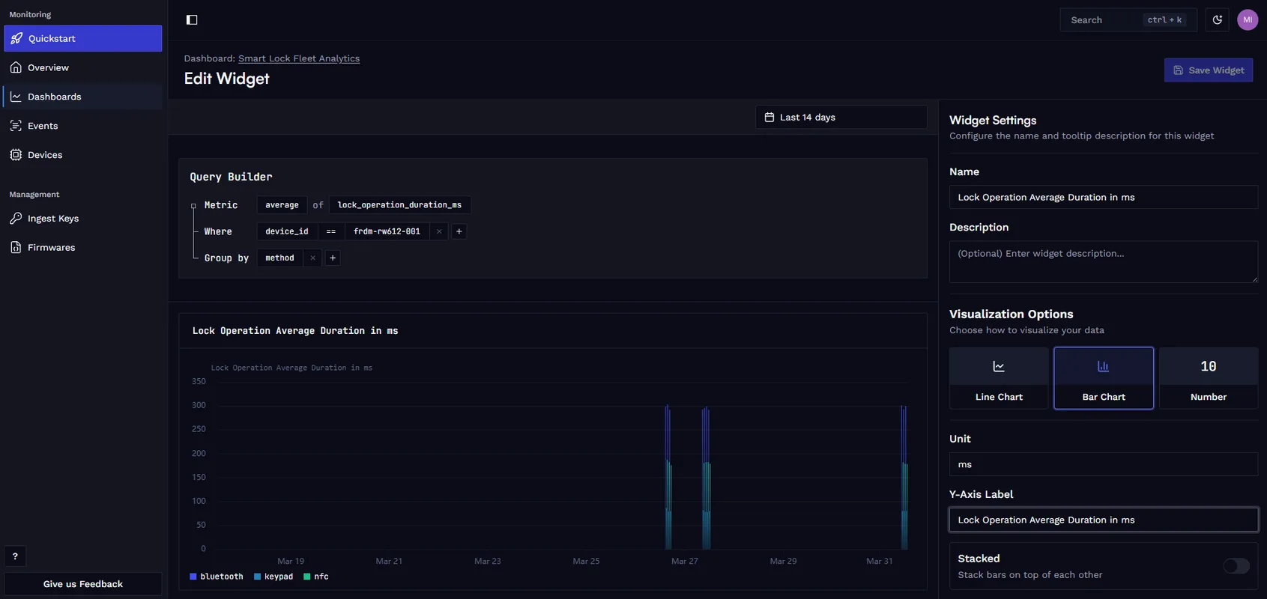This screenshot has width=1267, height=599.
Task: Open Ingest Keys management
Action: coord(83,219)
